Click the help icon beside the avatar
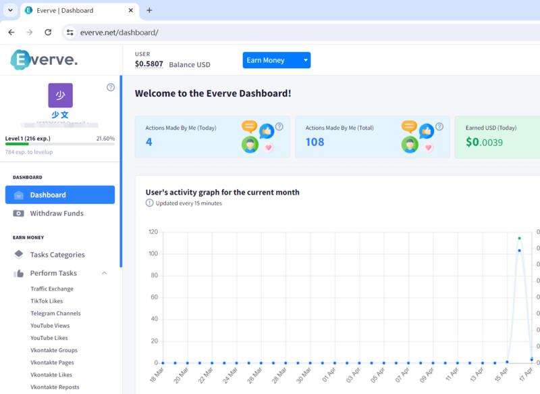 111,87
